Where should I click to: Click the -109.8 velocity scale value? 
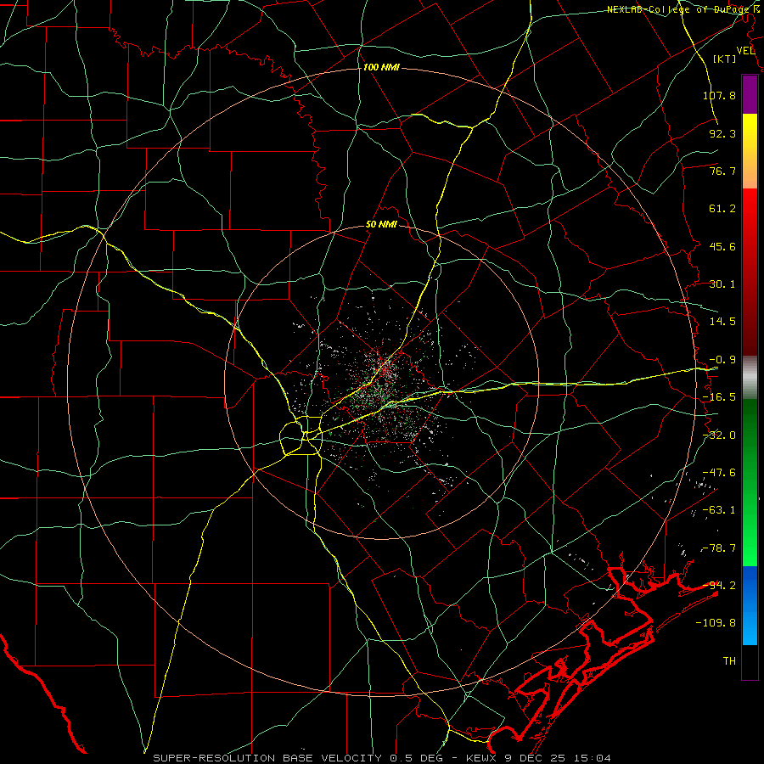[716, 623]
